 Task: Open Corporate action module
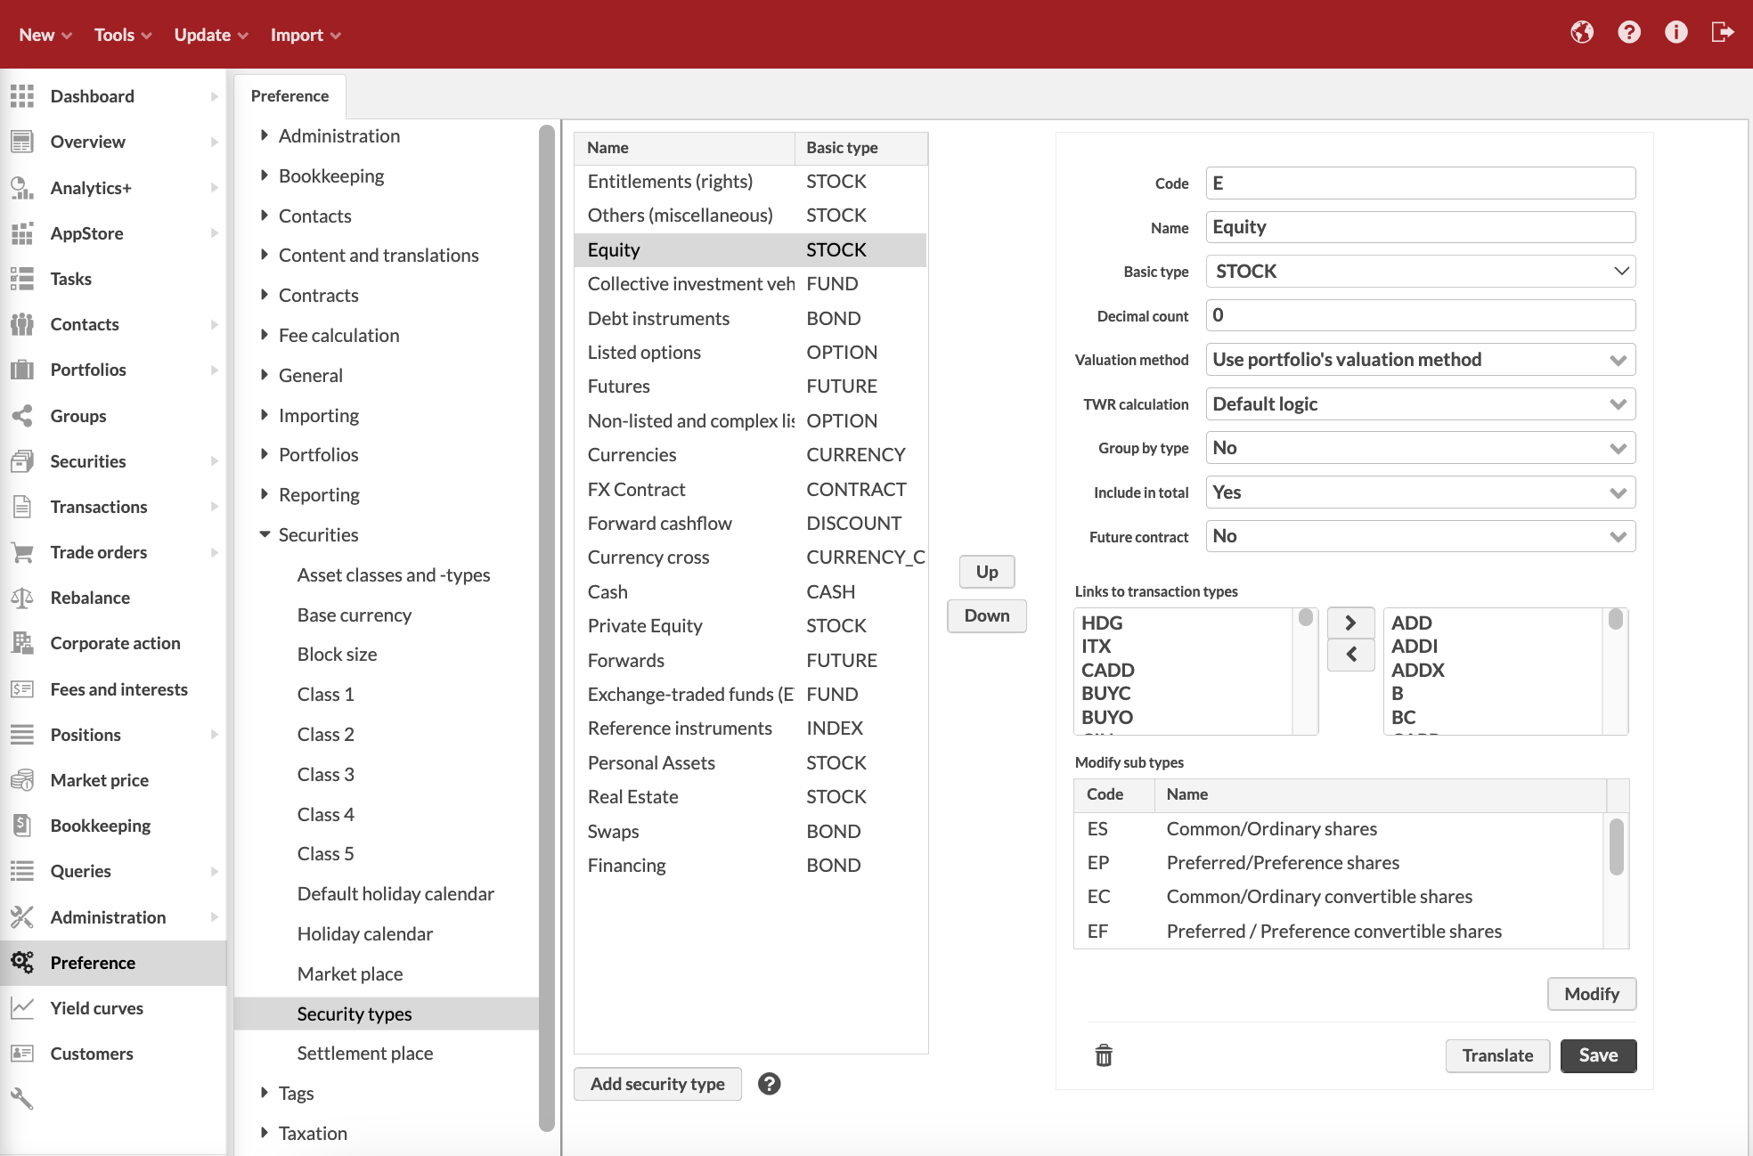click(115, 642)
